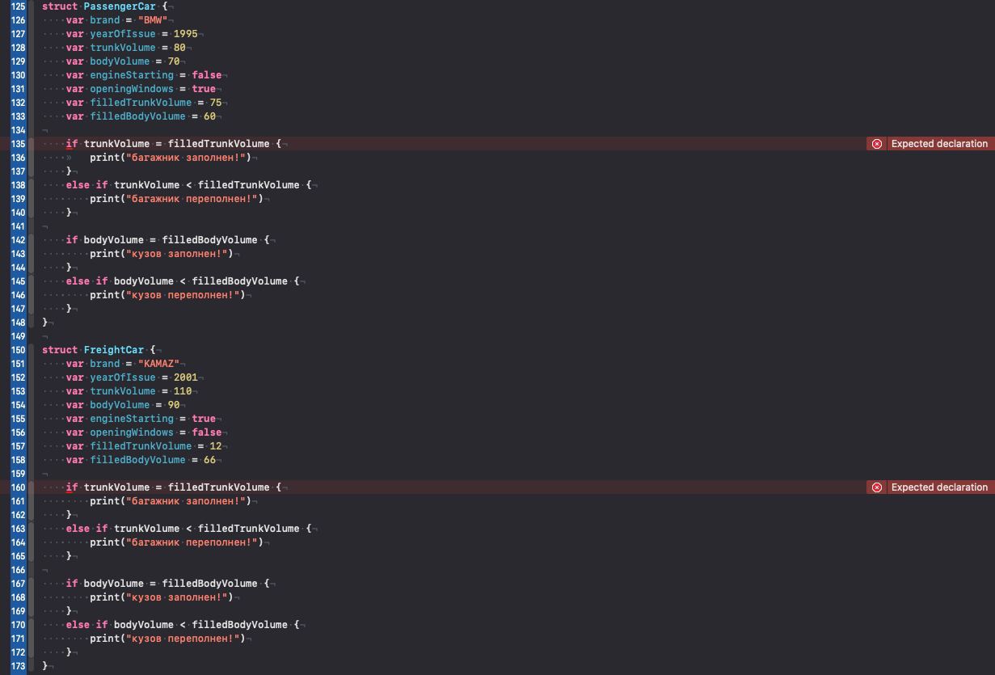Click false after engineStarting on line 130
The height and width of the screenshot is (675, 995).
(x=207, y=75)
